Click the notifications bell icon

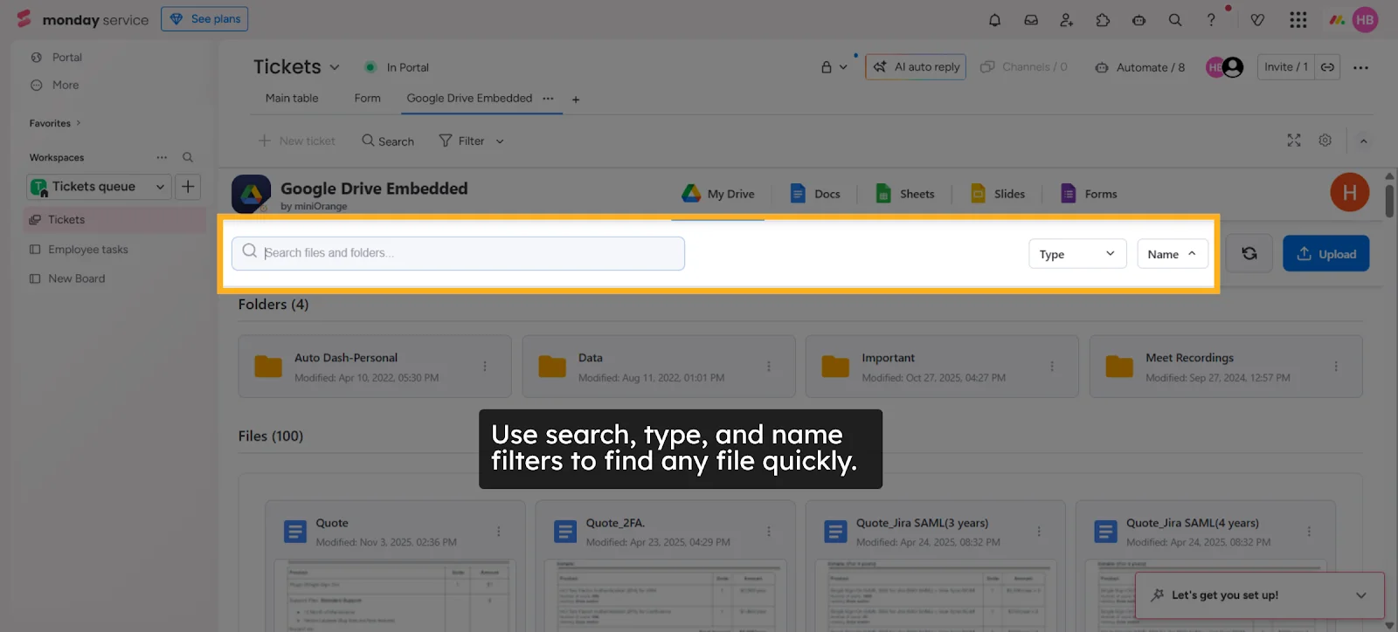pyautogui.click(x=994, y=20)
